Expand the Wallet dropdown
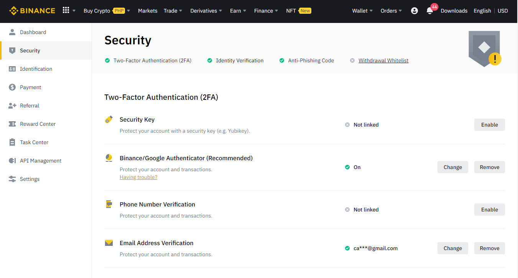Image resolution: width=518 pixels, height=278 pixels. [x=362, y=11]
